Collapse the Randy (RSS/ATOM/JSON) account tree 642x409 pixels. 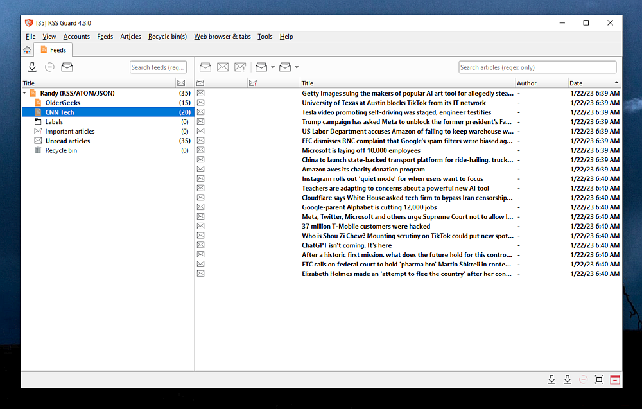click(24, 93)
